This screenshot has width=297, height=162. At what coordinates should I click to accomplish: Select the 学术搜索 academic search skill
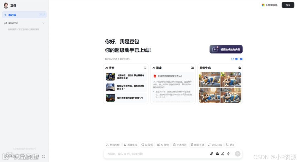coord(180,144)
